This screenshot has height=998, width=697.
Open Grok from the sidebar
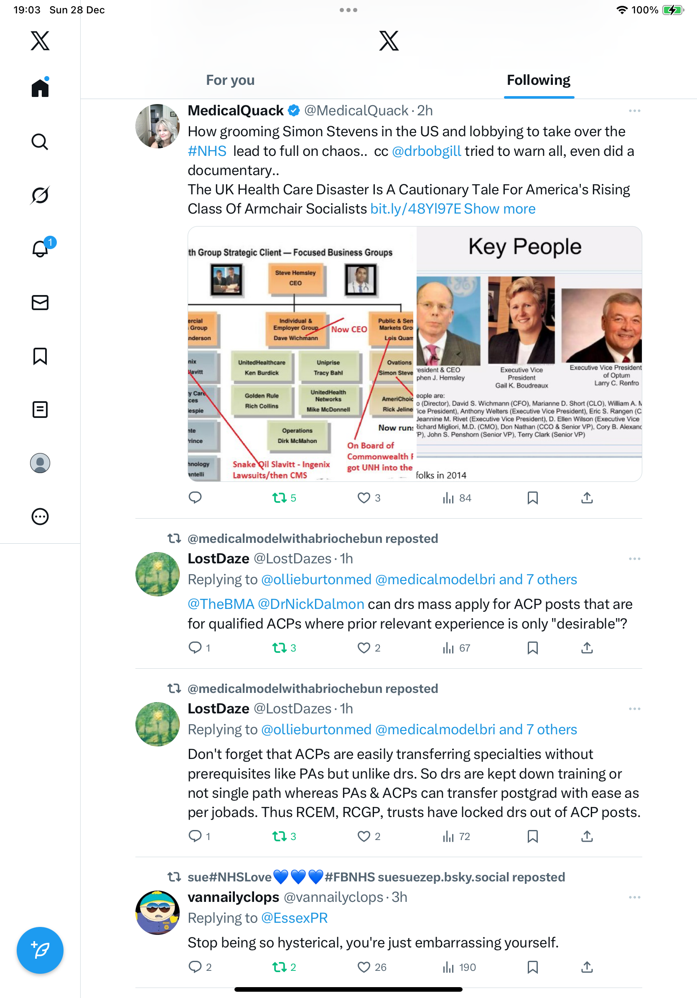(x=40, y=195)
